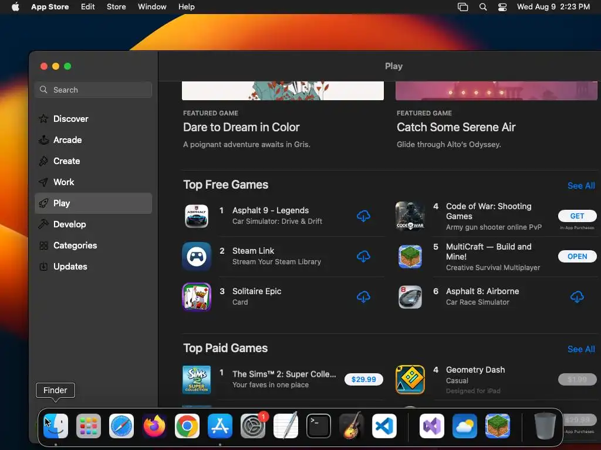See All Top Paid Games
This screenshot has height=450, width=601.
(581, 349)
